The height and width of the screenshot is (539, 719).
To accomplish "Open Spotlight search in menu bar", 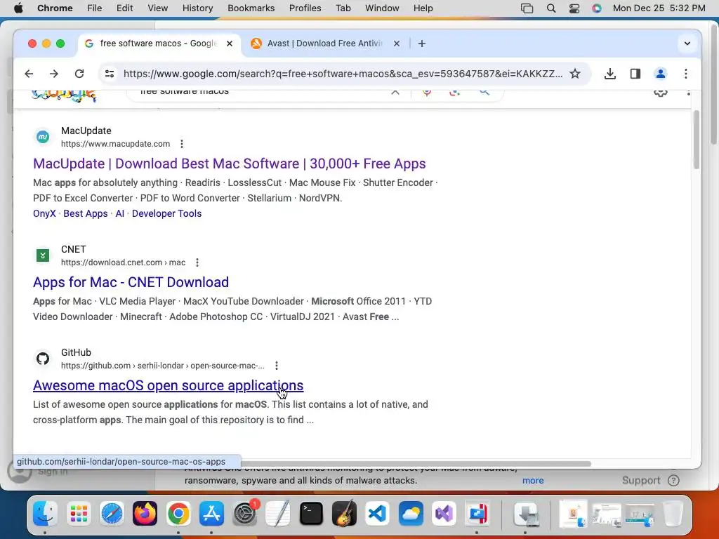I will (551, 8).
